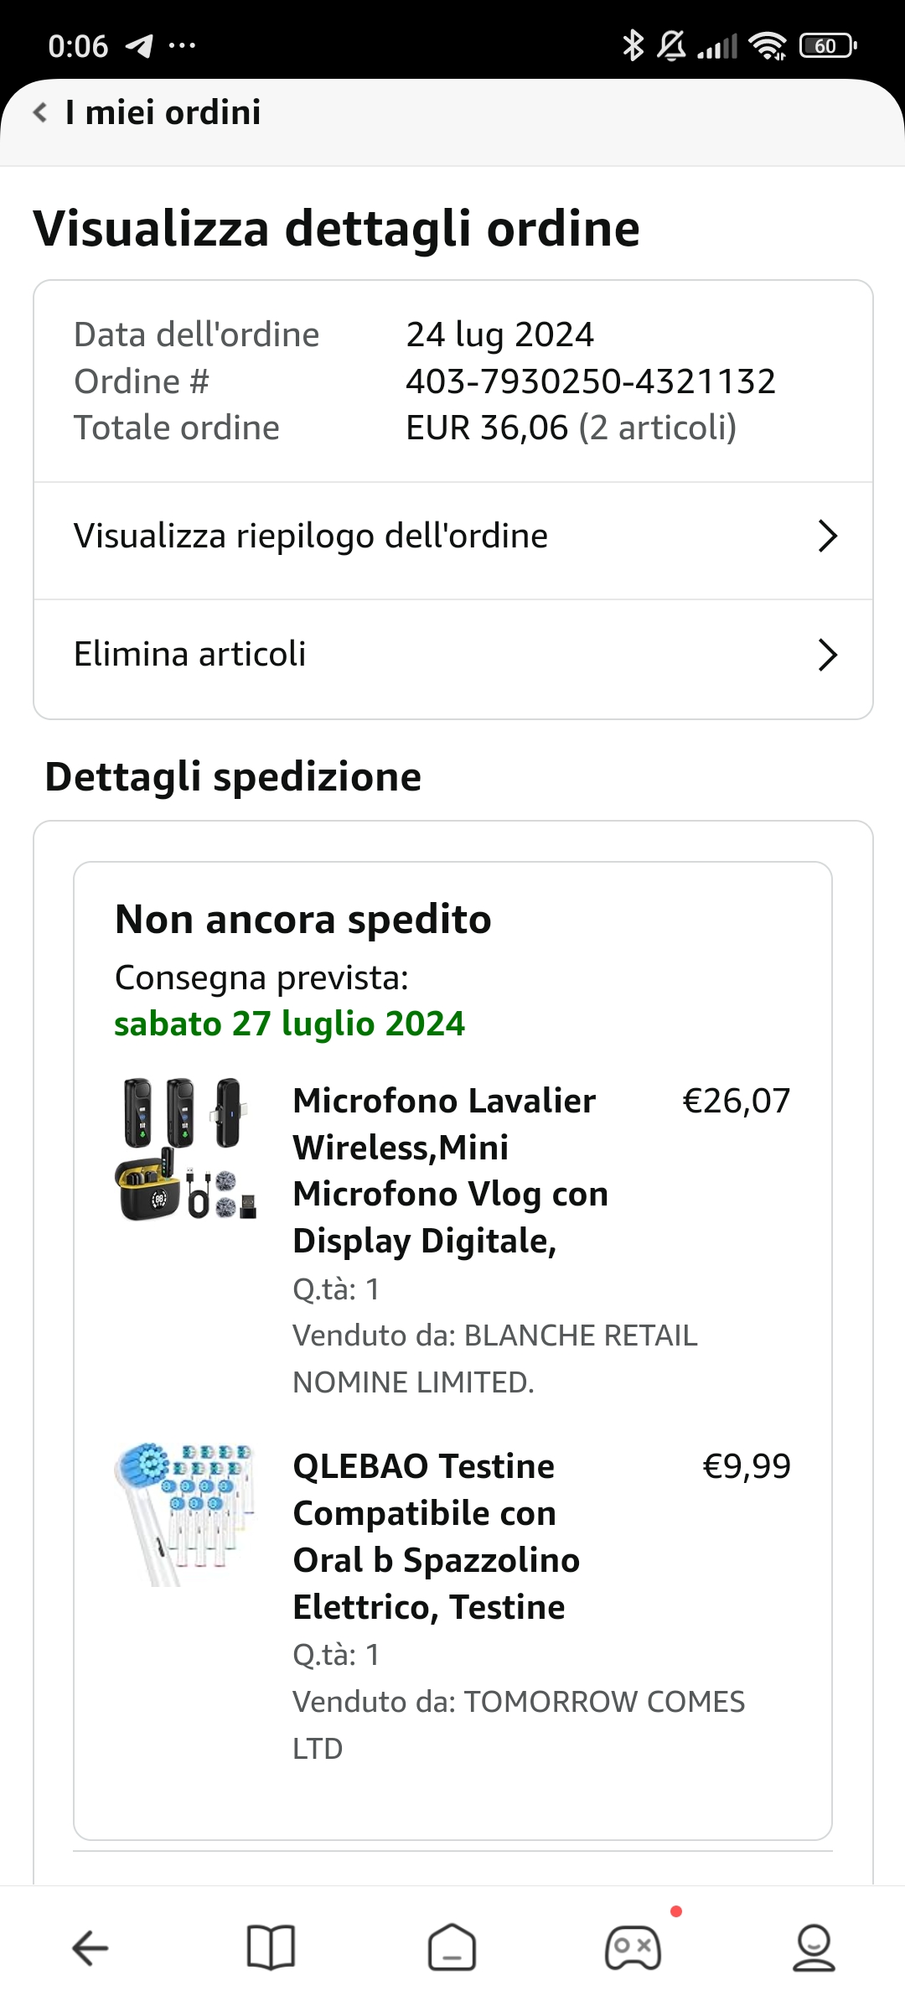Tap the battery indicator icon
This screenshot has width=905, height=2012.
pos(828,45)
